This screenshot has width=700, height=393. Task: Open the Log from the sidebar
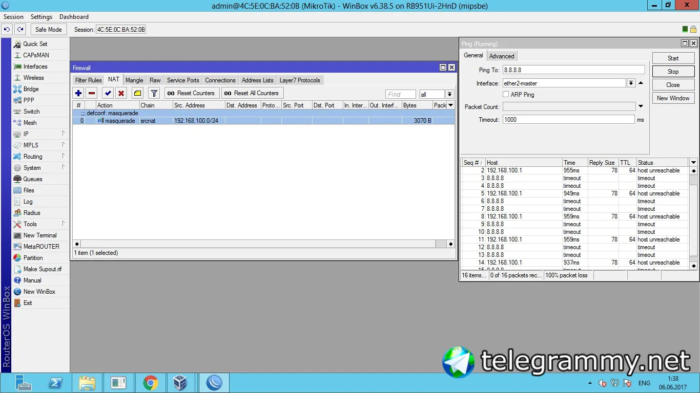28,202
